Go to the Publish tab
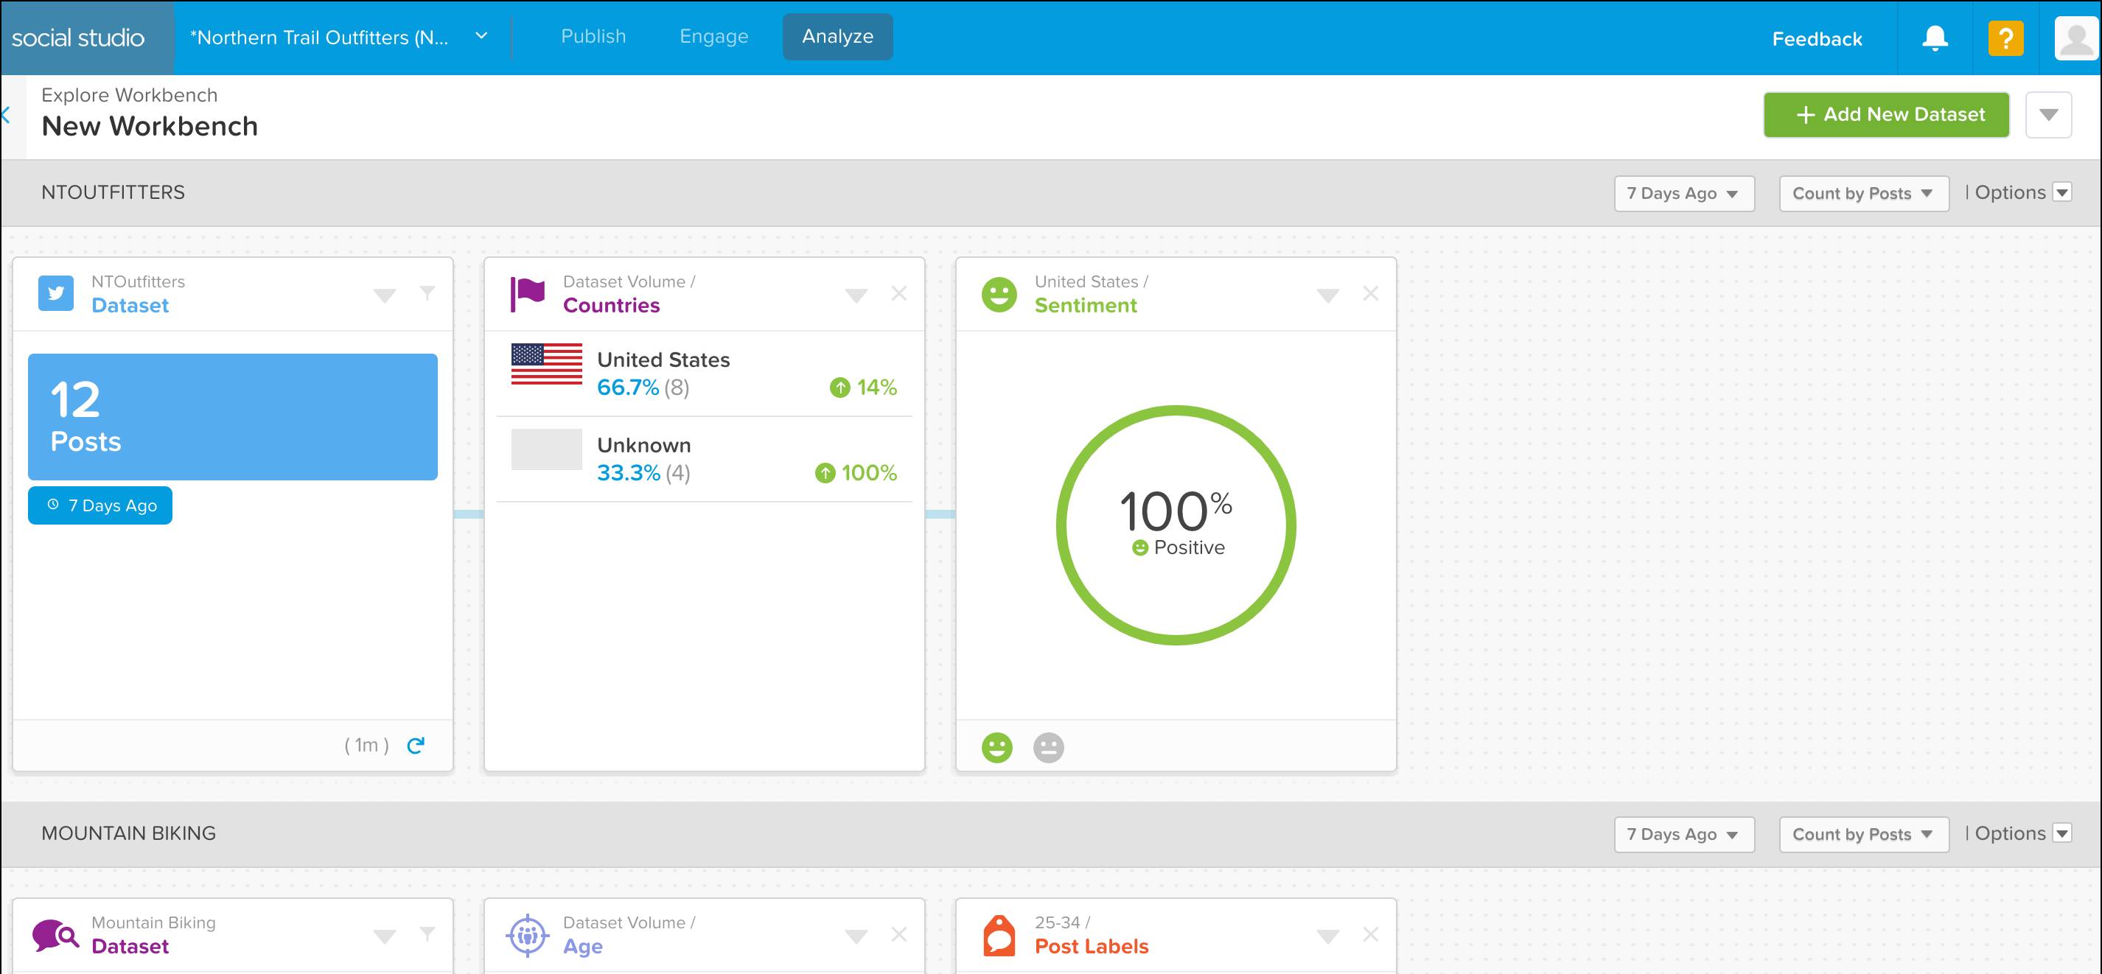 click(593, 37)
